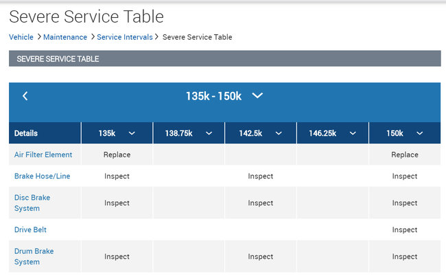Expand the 135k - 150k range dropdown
The image size is (446, 278).
257,96
